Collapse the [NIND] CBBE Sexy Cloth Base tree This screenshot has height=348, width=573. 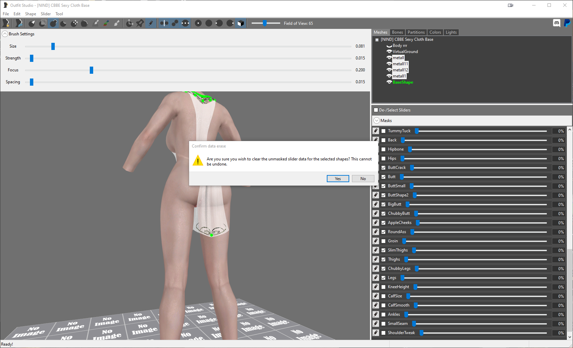tap(377, 40)
